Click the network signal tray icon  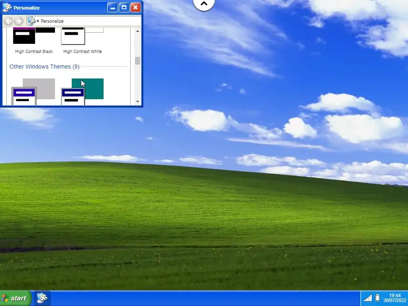tap(368, 298)
